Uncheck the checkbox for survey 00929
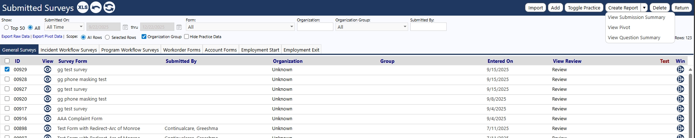This screenshot has height=138, width=695. [7, 69]
